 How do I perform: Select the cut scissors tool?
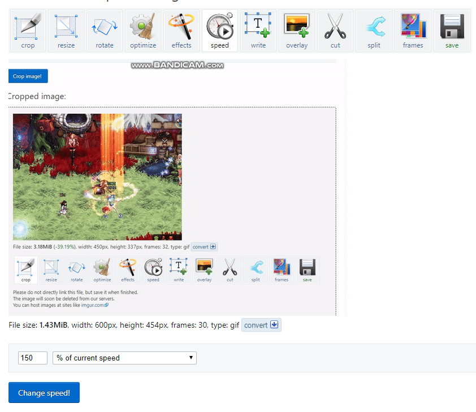point(335,31)
